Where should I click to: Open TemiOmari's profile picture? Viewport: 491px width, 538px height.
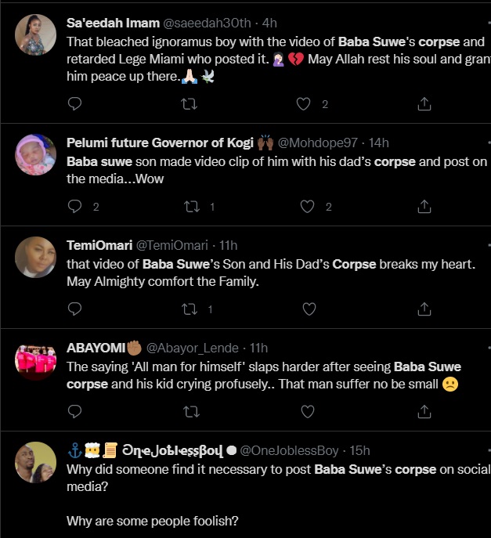pos(35,258)
